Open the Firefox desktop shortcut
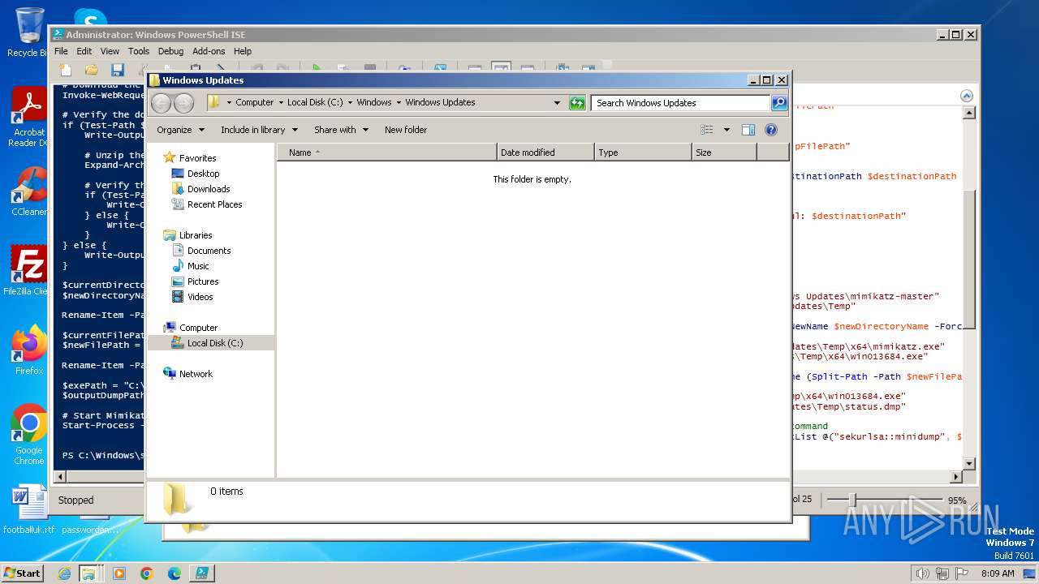Screen dimensions: 1039x584 (29, 350)
